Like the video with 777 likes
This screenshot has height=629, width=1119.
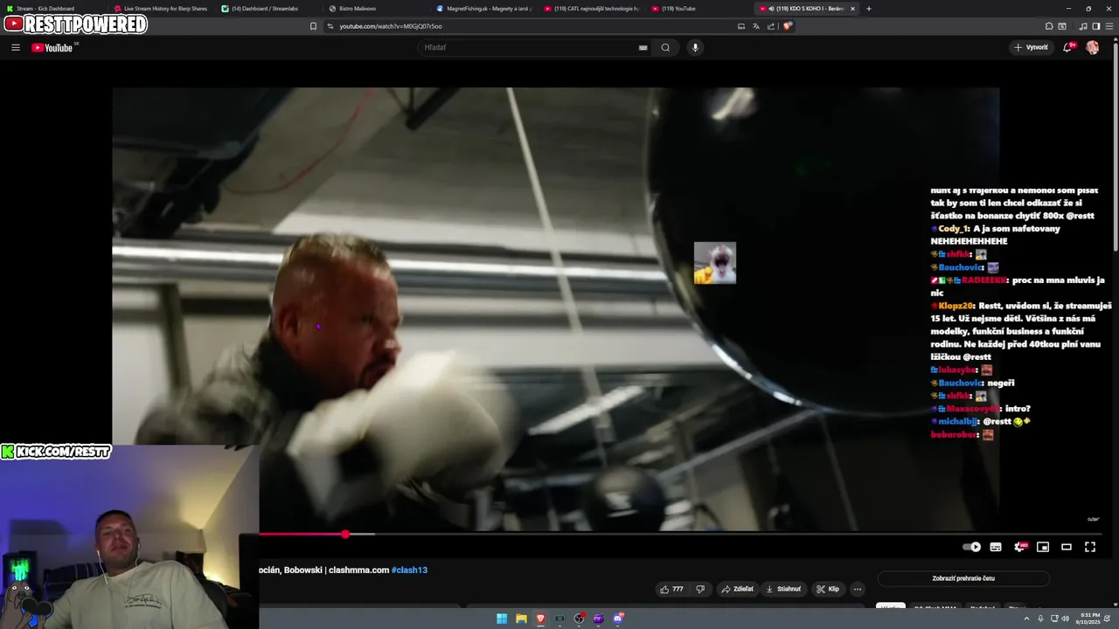point(671,589)
